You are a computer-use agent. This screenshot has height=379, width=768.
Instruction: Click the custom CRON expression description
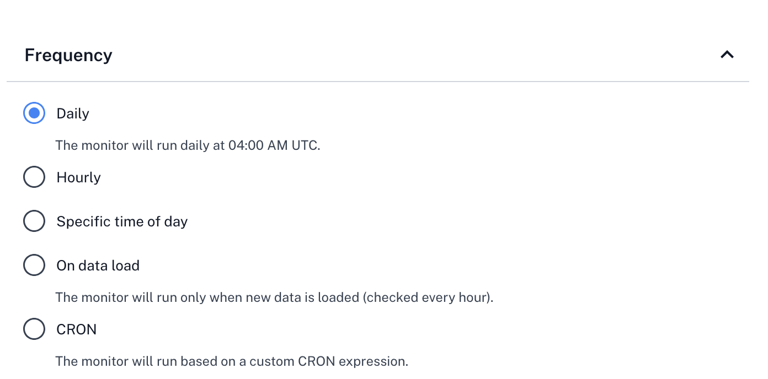pyautogui.click(x=232, y=361)
